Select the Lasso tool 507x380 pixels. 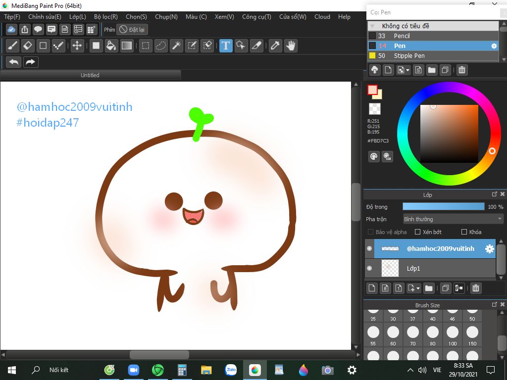(x=161, y=46)
